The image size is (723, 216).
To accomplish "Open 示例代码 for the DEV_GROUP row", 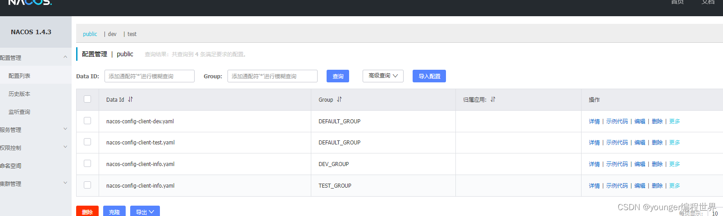I will pyautogui.click(x=617, y=164).
